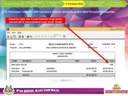Screen dimensions: 128x96
Task: Click the 5. Single Point Data Entry step
Action: 95,4
